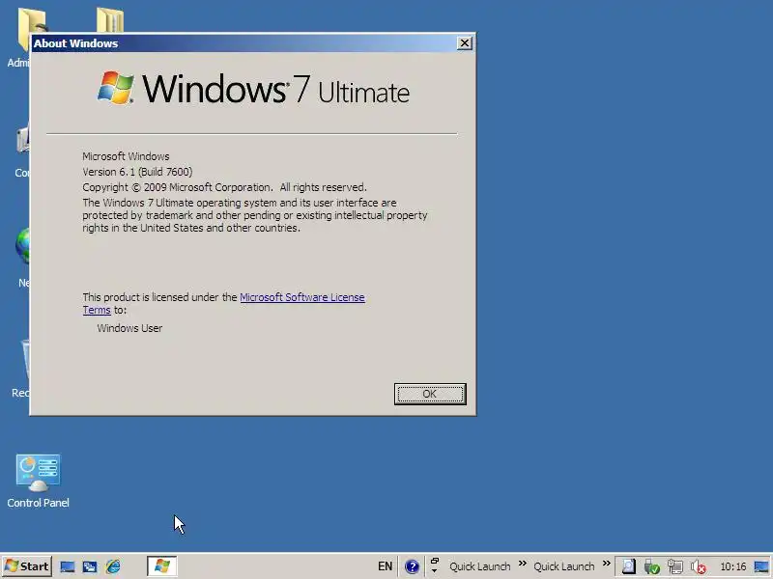Screen dimensions: 773x579
Task: Select the Recycle Bin desktop icon
Action: pyautogui.click(x=20, y=369)
